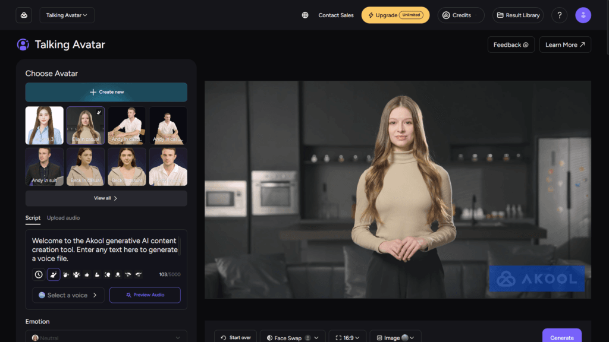Click the clock pause icon in script toolbar
This screenshot has width=609, height=342.
[x=39, y=274]
